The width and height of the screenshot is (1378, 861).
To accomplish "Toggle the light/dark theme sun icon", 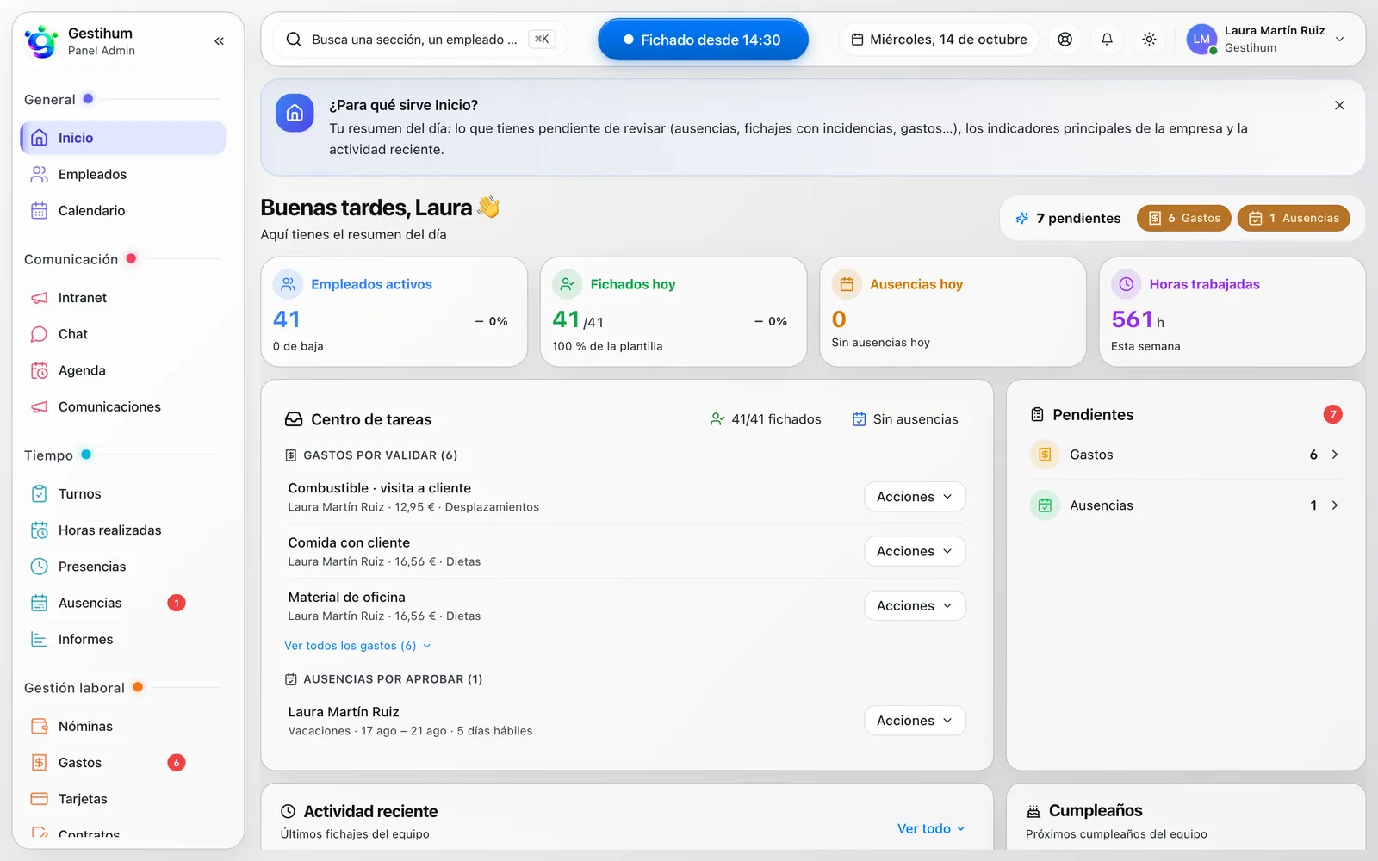I will pos(1149,40).
